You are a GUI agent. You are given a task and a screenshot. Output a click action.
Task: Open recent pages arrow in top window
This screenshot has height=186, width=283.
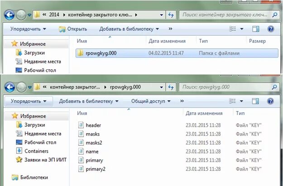click(29, 15)
